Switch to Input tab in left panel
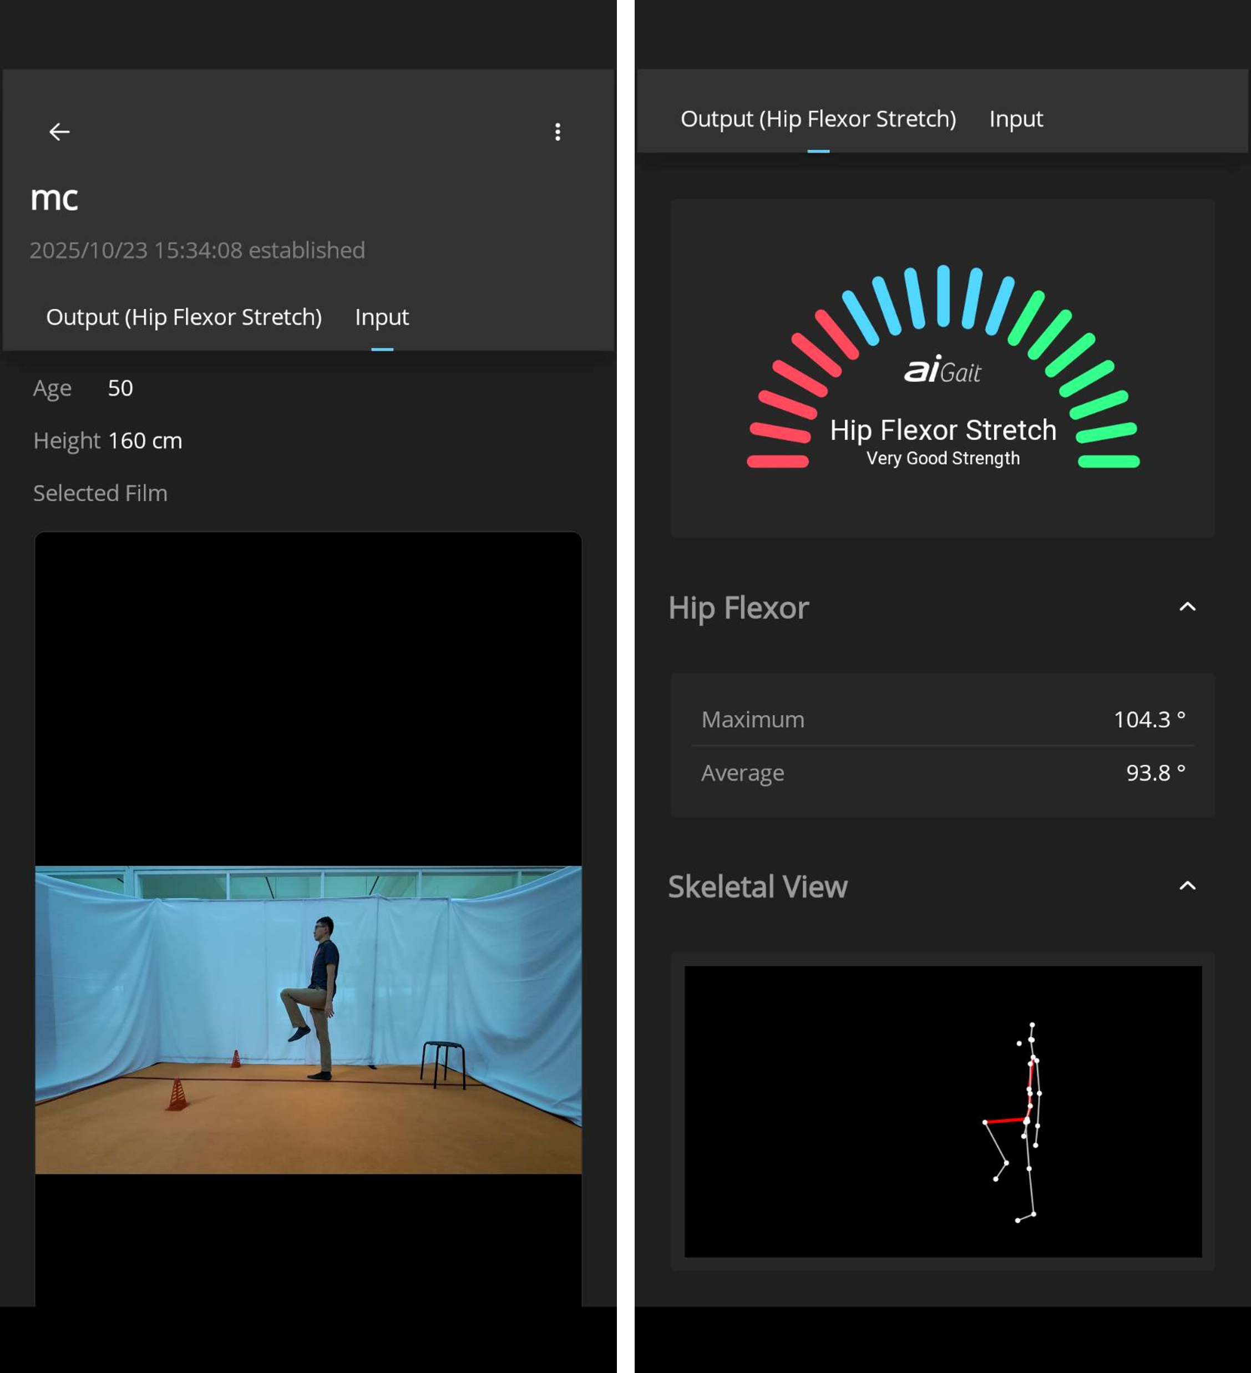This screenshot has width=1251, height=1373. click(381, 317)
